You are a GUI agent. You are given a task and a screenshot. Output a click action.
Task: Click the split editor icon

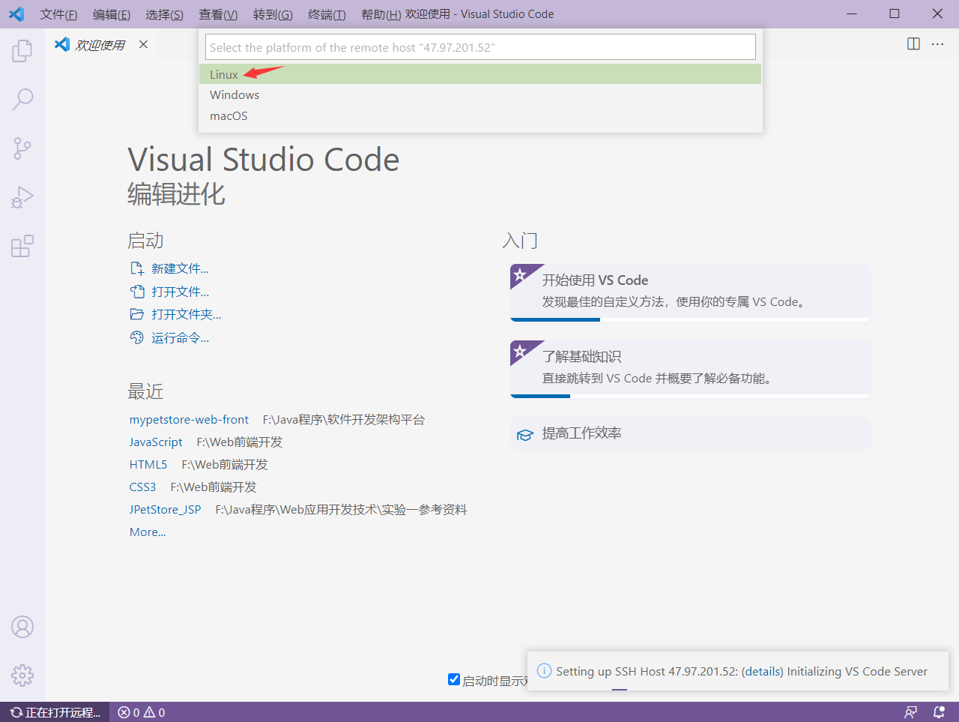click(x=913, y=44)
